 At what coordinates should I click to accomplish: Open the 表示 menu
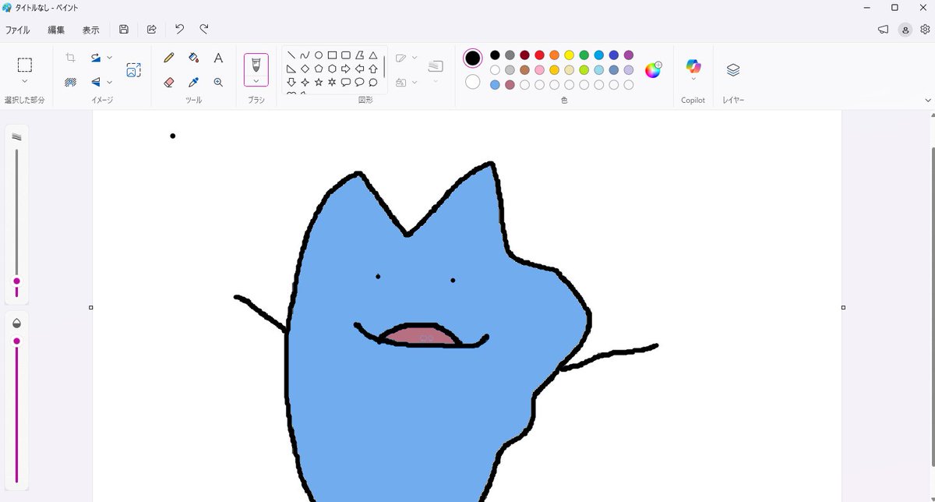point(91,30)
